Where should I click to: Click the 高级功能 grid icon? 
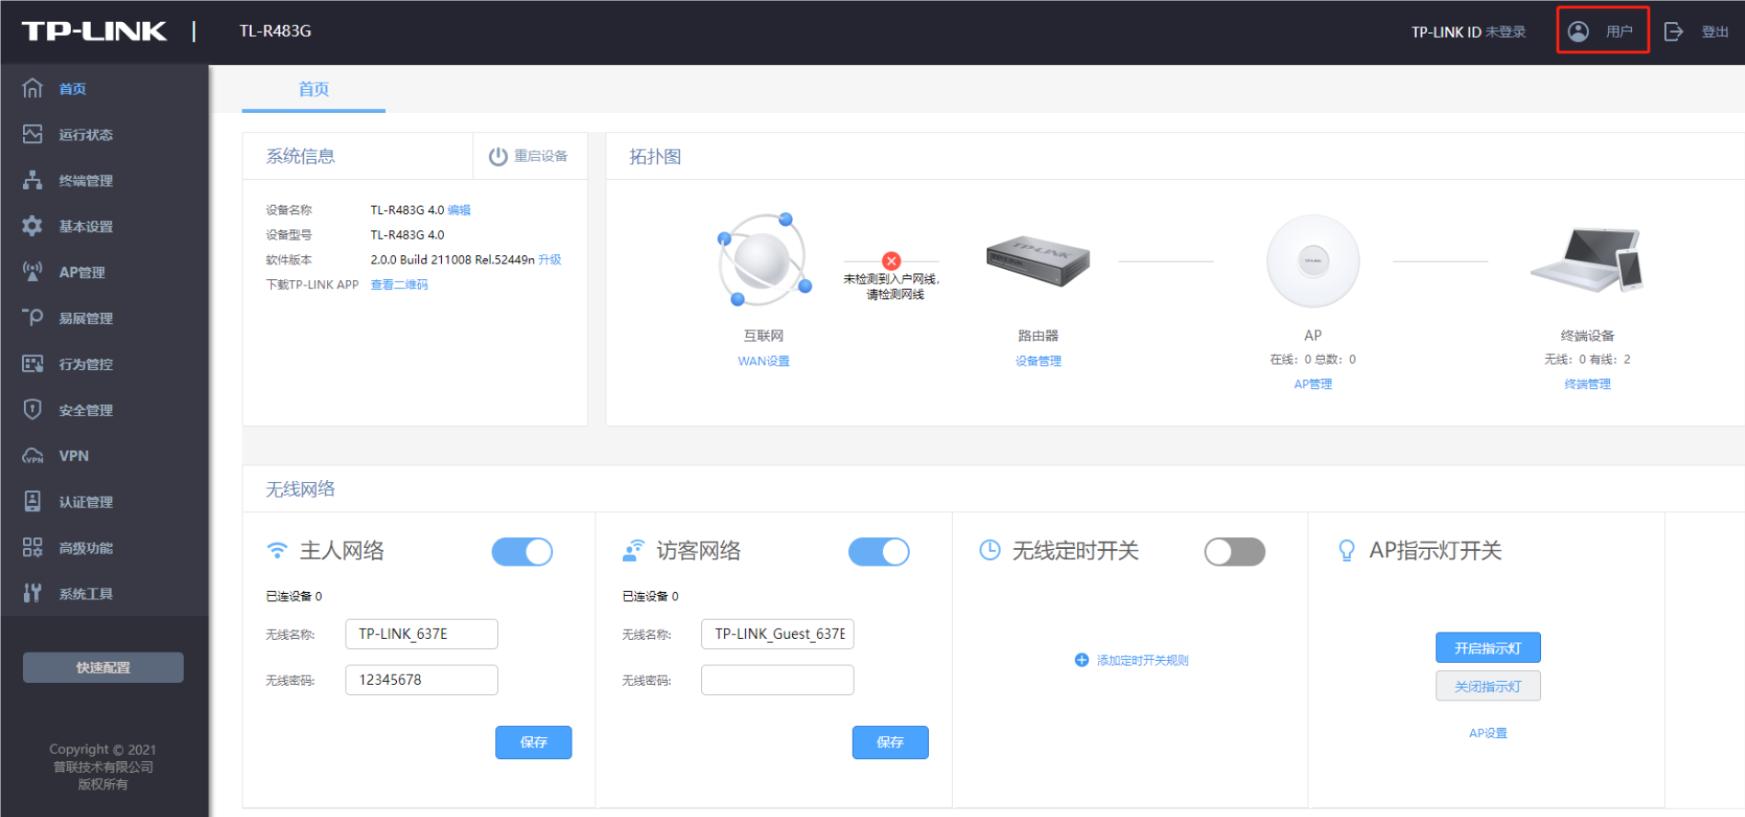click(32, 547)
